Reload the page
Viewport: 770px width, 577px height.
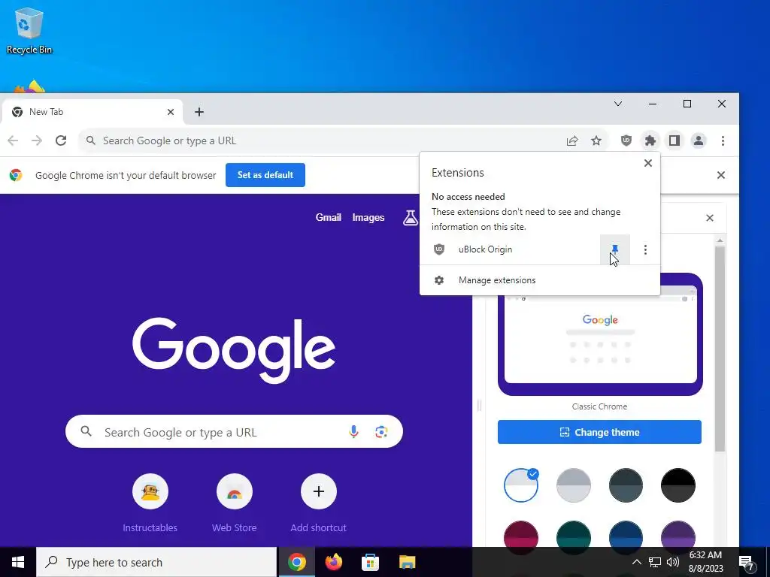click(61, 140)
